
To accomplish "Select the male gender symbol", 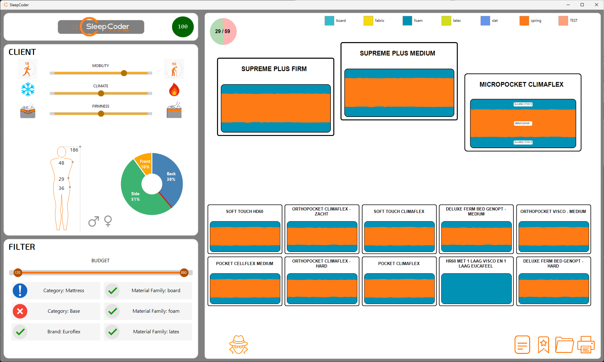I will coord(94,221).
